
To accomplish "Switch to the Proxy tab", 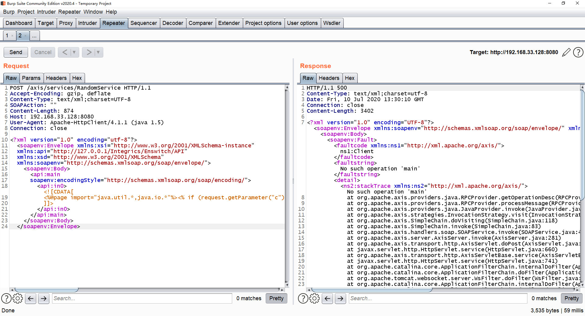I will (x=66, y=23).
